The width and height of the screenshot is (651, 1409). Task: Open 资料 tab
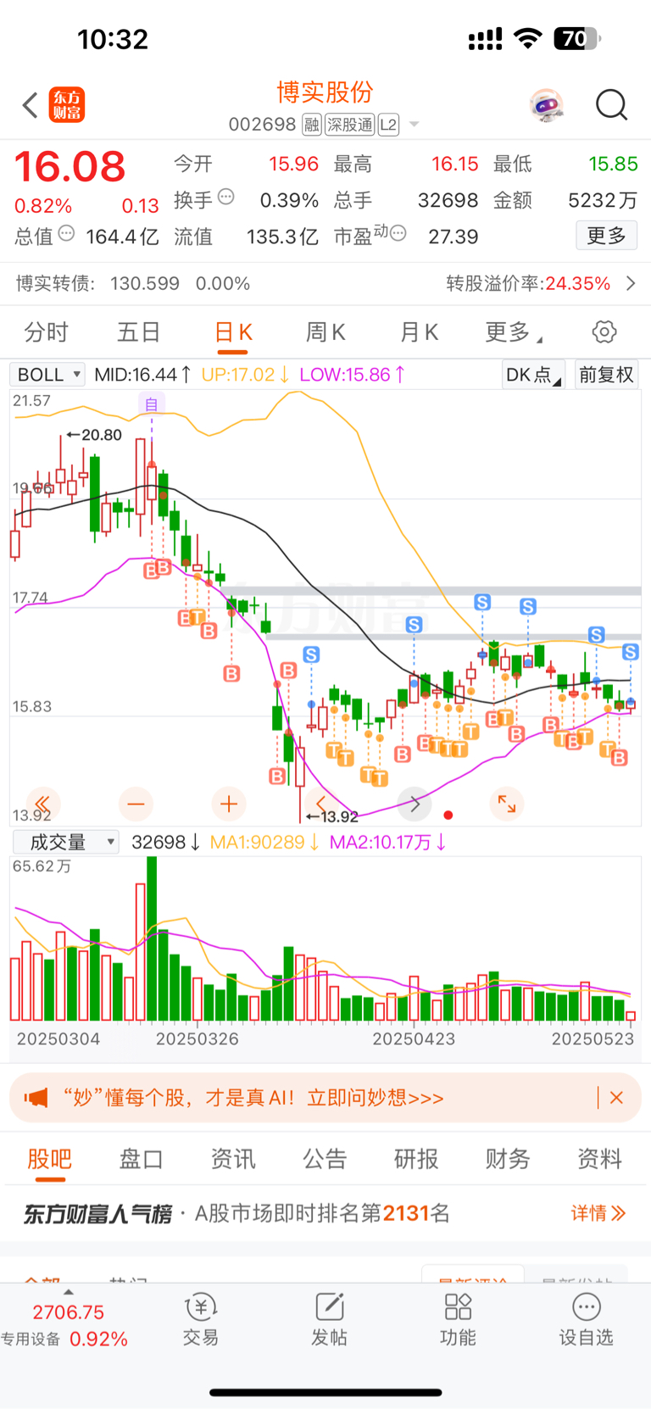pyautogui.click(x=599, y=1159)
